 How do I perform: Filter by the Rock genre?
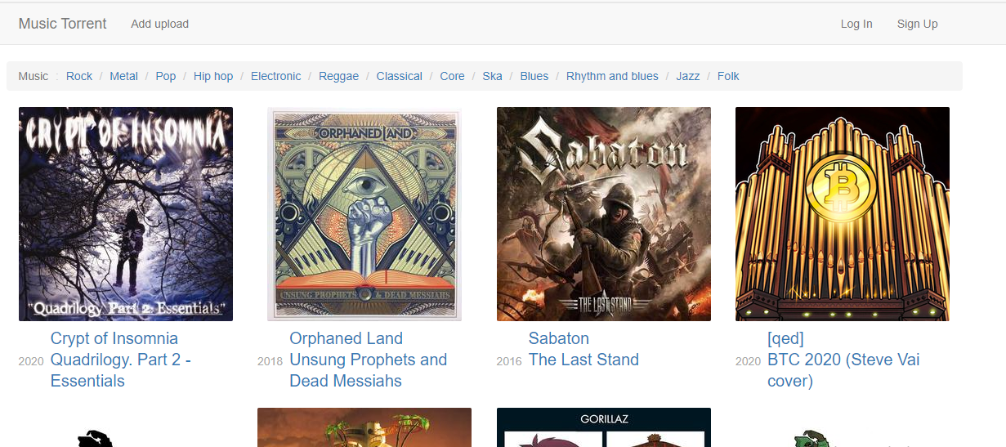pyautogui.click(x=79, y=76)
